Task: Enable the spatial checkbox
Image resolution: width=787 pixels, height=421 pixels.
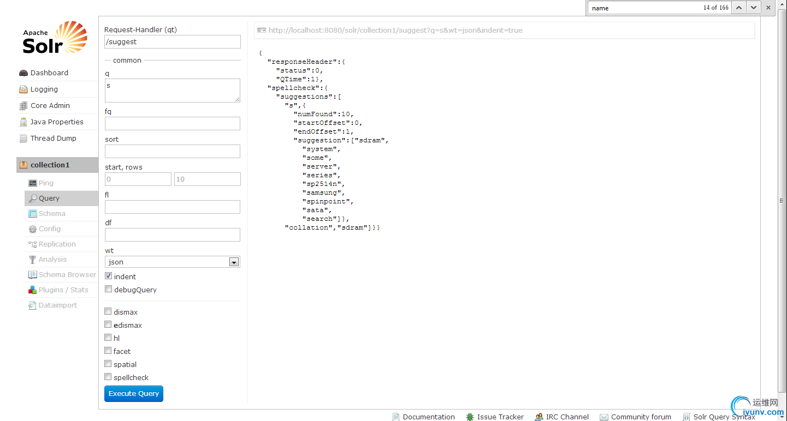Action: click(x=108, y=364)
